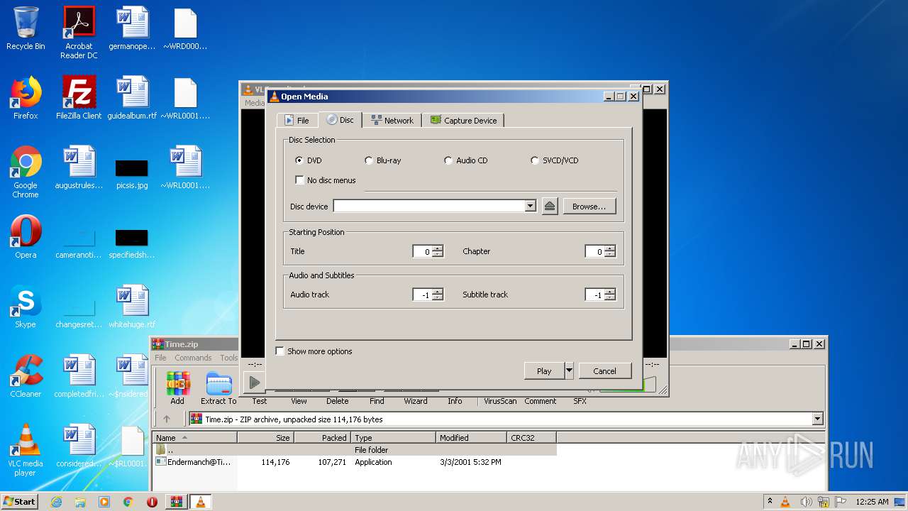The image size is (908, 511).
Task: Select the Firefox desktop icon
Action: (x=26, y=98)
